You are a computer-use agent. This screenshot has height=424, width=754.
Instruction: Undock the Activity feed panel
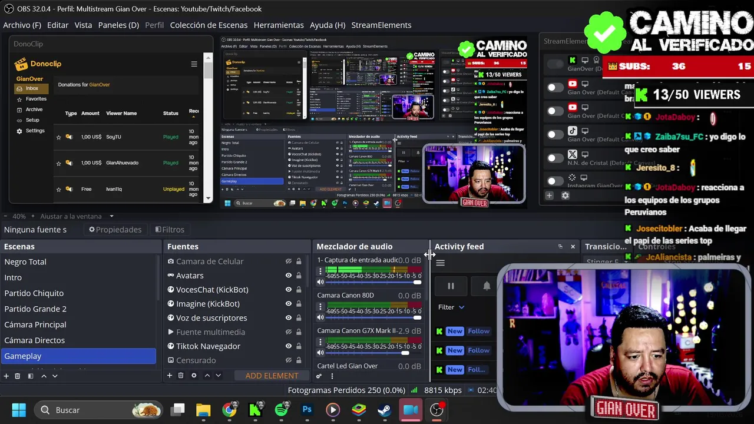(560, 247)
